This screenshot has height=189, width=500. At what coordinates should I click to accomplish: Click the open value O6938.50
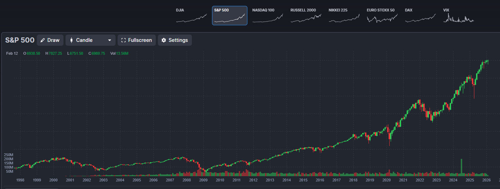pyautogui.click(x=32, y=53)
